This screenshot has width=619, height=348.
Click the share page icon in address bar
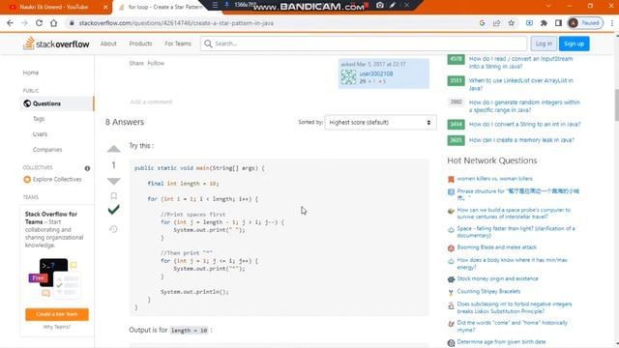point(496,23)
